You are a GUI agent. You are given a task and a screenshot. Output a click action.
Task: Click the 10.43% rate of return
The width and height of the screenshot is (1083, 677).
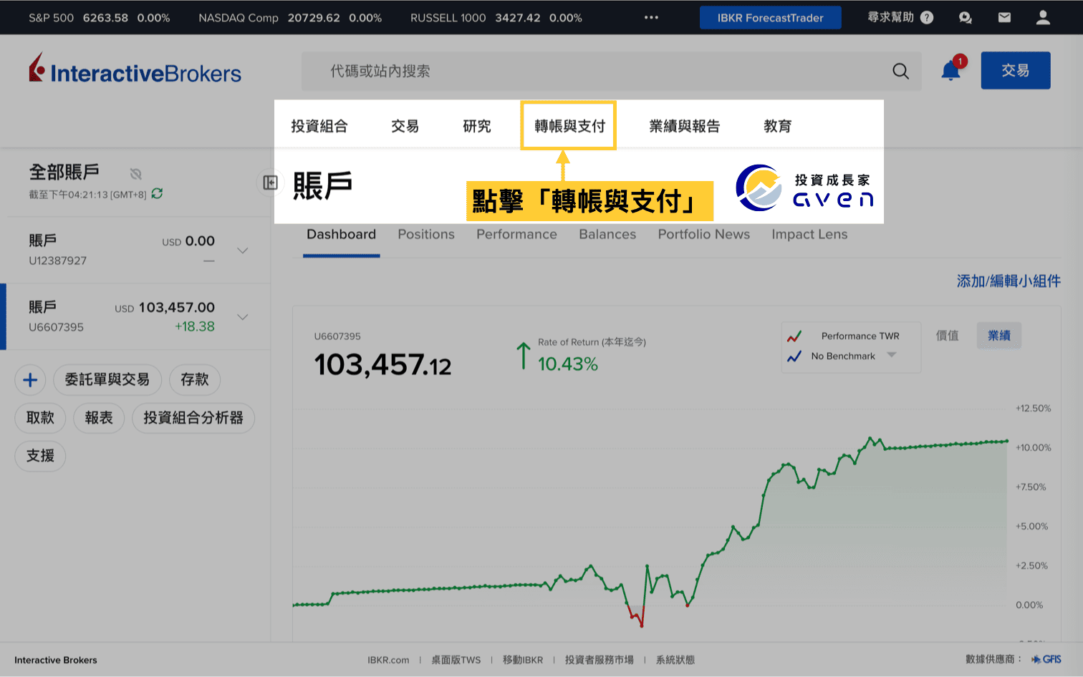tap(568, 364)
